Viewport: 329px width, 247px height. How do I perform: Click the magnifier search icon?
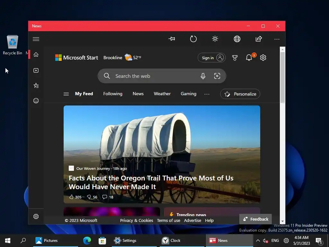coord(107,76)
